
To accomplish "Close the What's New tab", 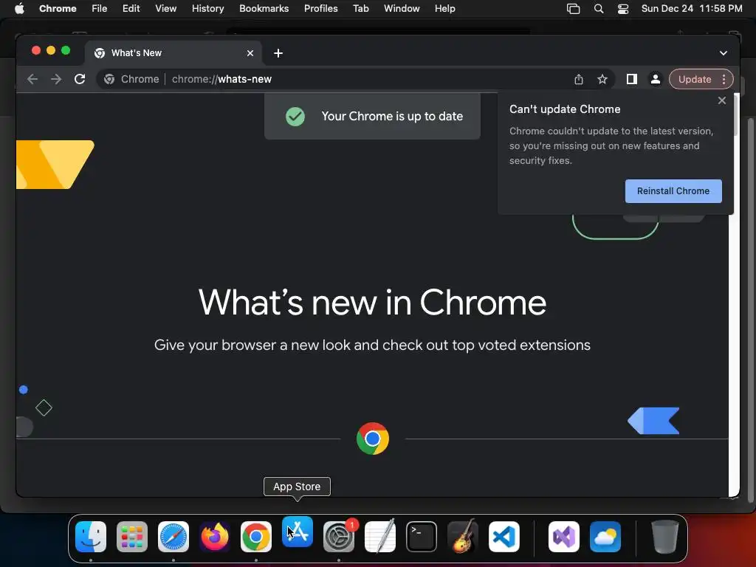I will pyautogui.click(x=250, y=53).
